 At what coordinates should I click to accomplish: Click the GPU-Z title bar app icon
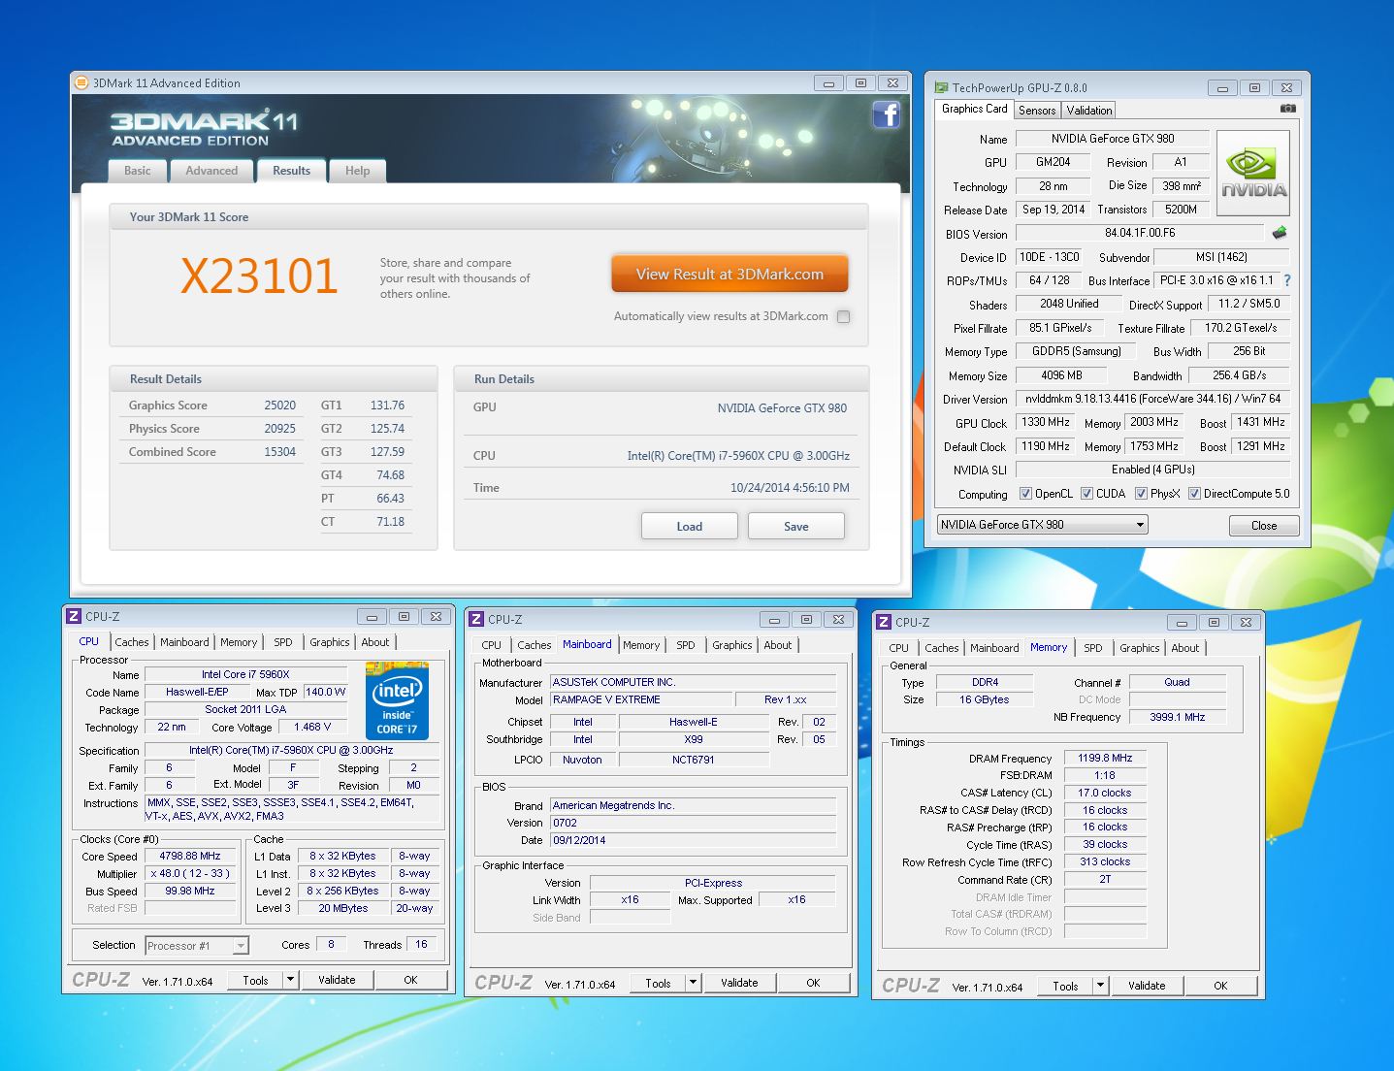pos(940,87)
